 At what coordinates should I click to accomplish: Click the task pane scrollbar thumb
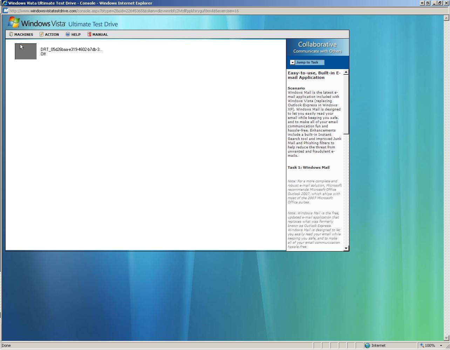(x=346, y=105)
